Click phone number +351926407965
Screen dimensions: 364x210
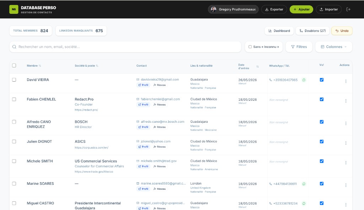(x=285, y=80)
